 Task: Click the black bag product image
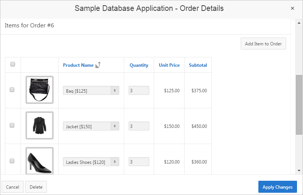[x=39, y=90]
